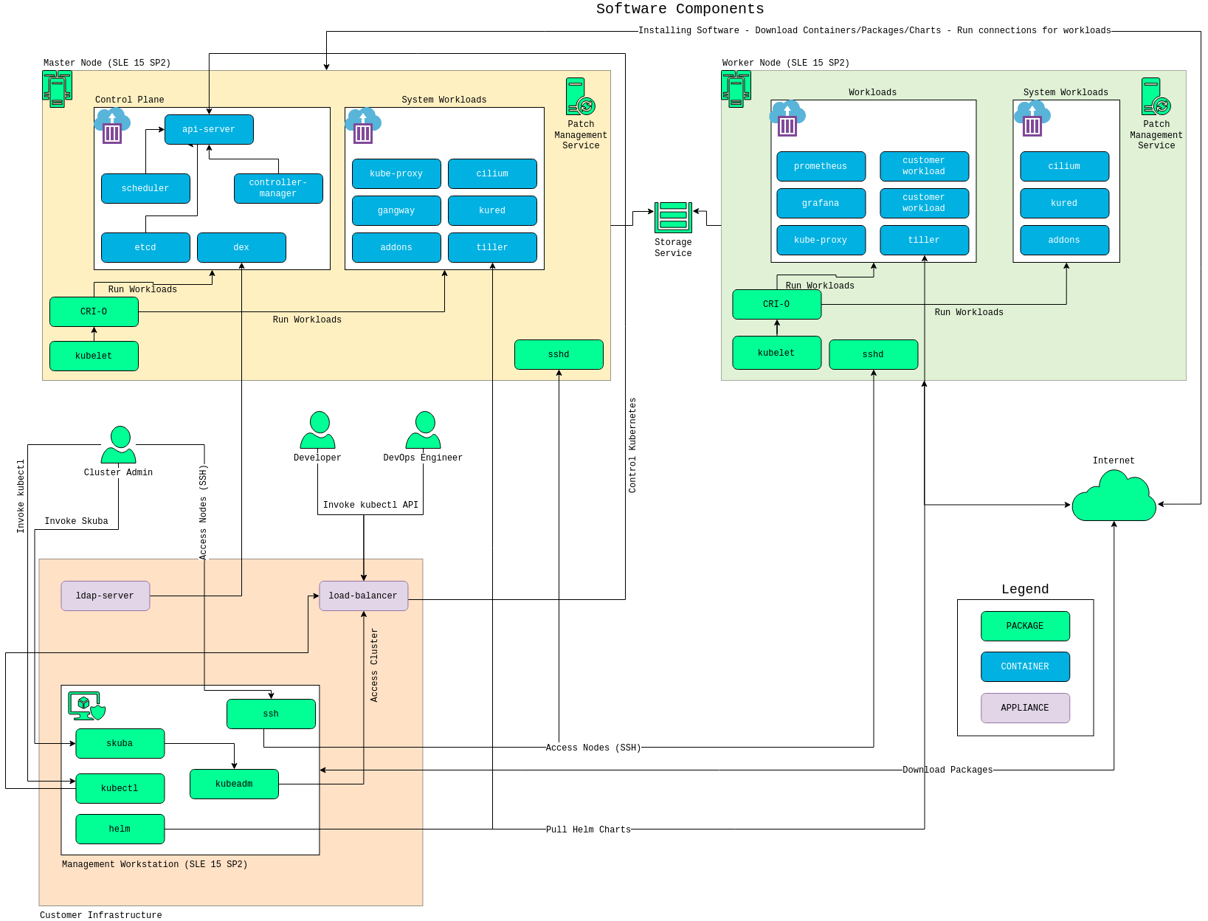Viewport: 1208px width, 921px height.
Task: Click the DevOps Engineer person icon
Action: pos(424,430)
